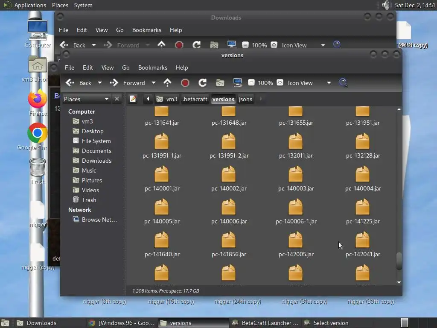
Task: Open the Back history dropdown arrow in versions window
Action: (100, 83)
